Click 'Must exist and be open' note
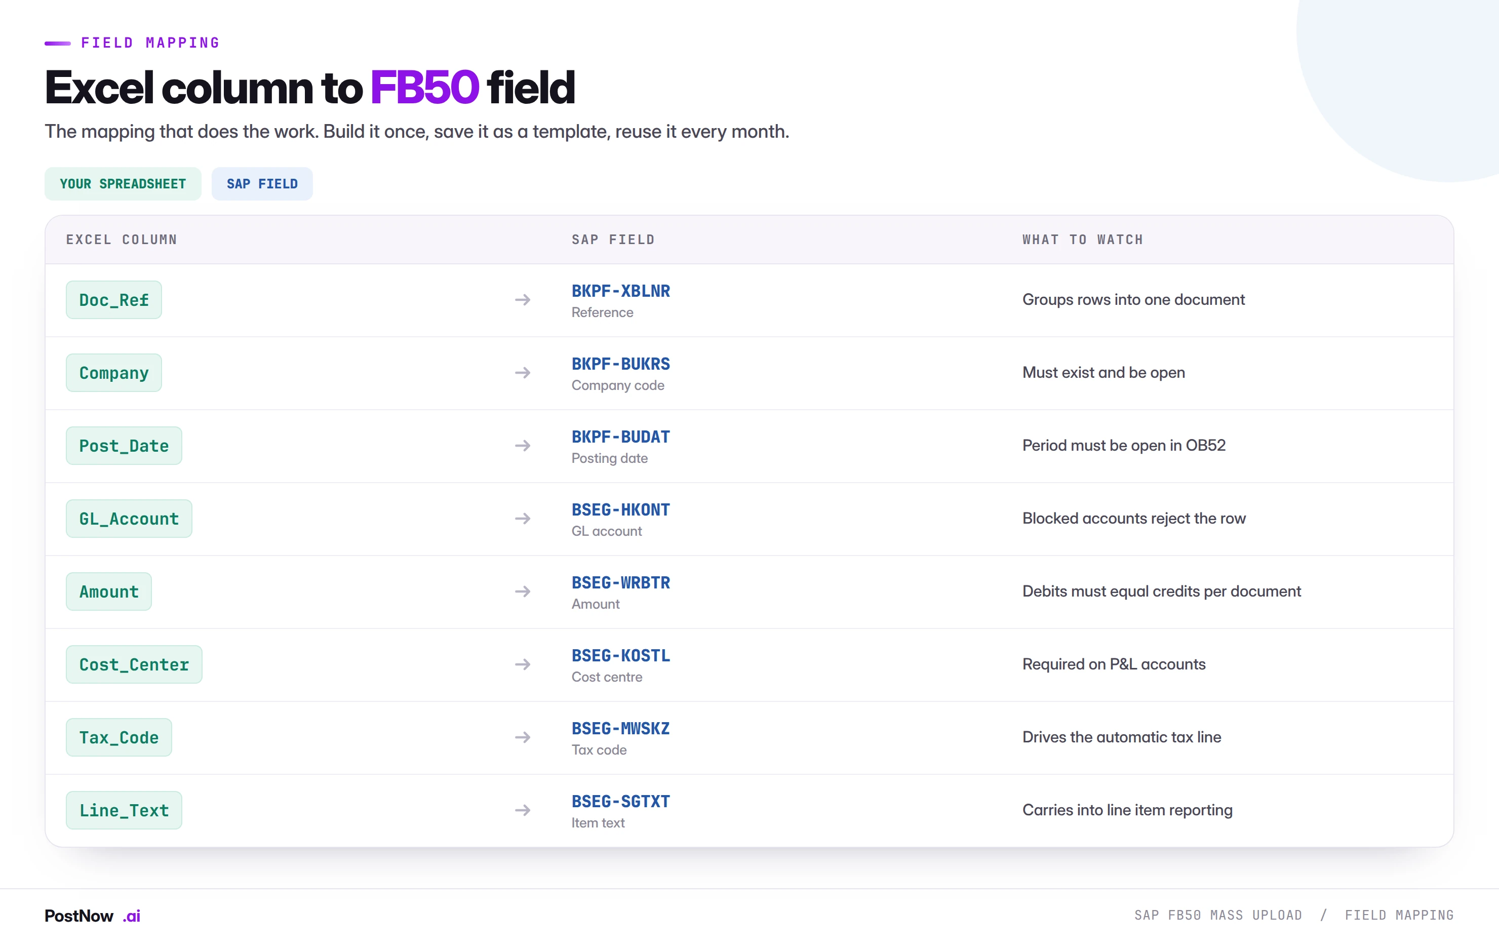Viewport: 1499px width, 948px height. 1103,372
